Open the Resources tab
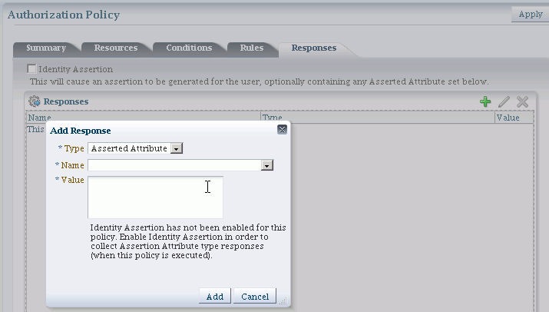The image size is (549, 312). tap(115, 48)
